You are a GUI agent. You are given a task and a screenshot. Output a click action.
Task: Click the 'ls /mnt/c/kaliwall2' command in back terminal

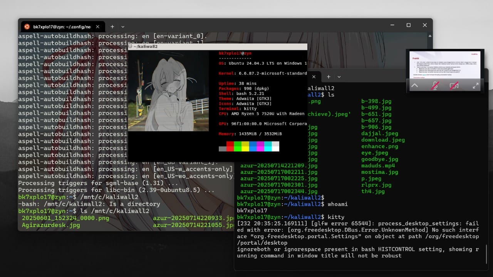coord(114,211)
